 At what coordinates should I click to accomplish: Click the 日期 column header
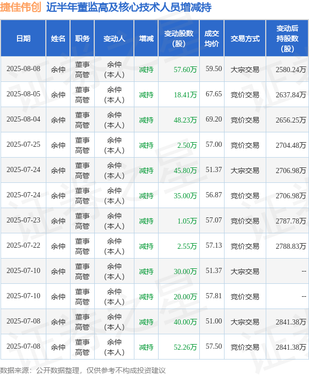point(24,39)
